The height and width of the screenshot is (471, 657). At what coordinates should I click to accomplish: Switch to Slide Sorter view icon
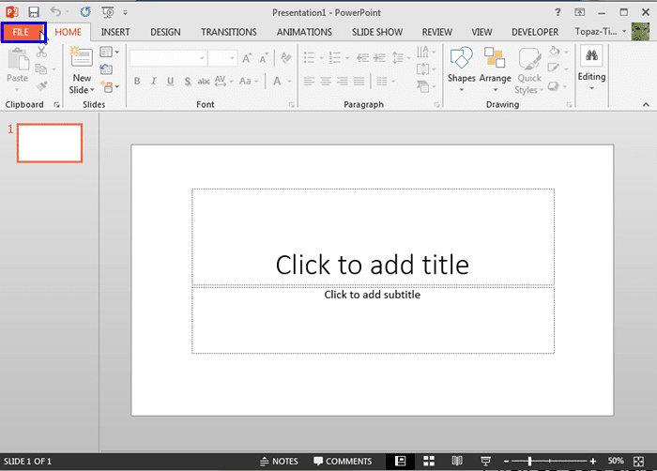pos(429,462)
